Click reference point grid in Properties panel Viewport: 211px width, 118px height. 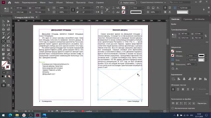click(174, 36)
